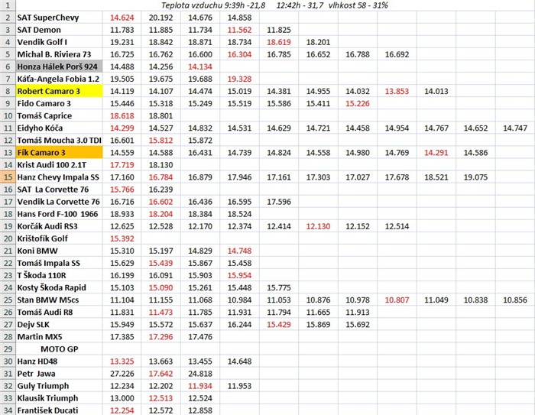Click the 'Fík Camaro 3' orange cell
Viewport: 535px width, 415px height.
click(x=59, y=153)
